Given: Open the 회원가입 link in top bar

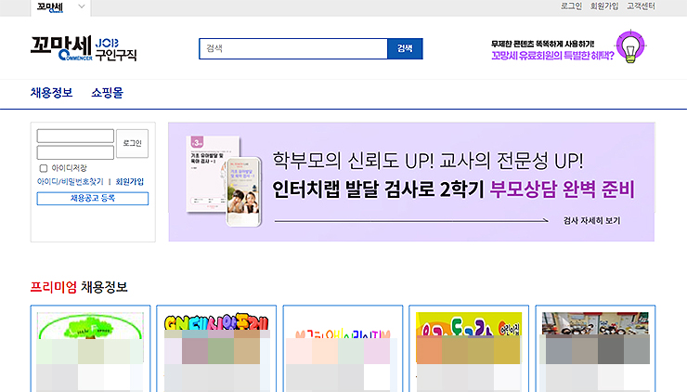Looking at the screenshot, I should [x=604, y=7].
